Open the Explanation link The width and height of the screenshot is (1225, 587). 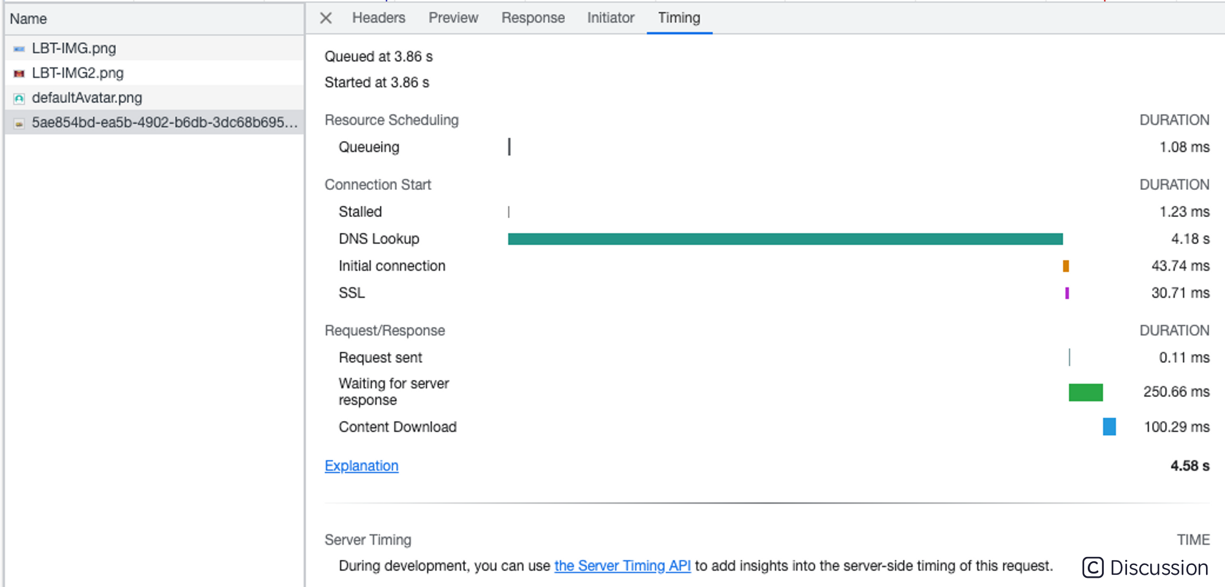(x=361, y=466)
